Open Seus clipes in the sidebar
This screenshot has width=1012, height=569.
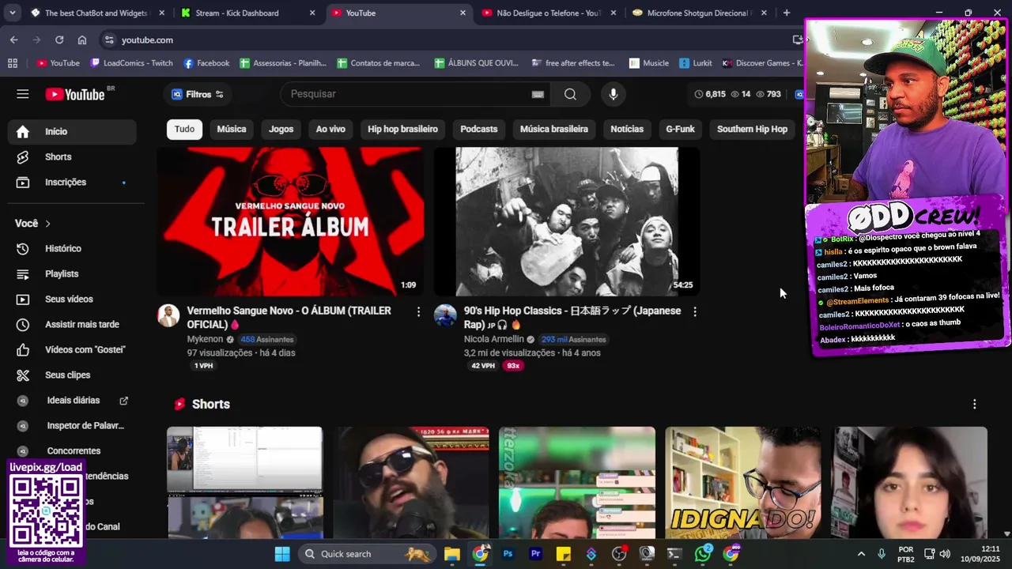(72, 375)
